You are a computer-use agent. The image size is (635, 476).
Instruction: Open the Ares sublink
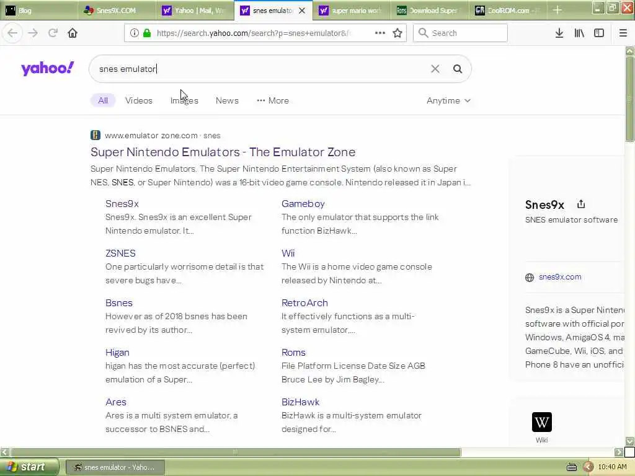(116, 402)
